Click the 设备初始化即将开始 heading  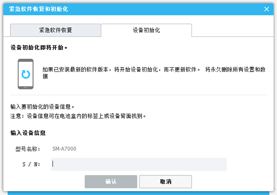point(39,48)
